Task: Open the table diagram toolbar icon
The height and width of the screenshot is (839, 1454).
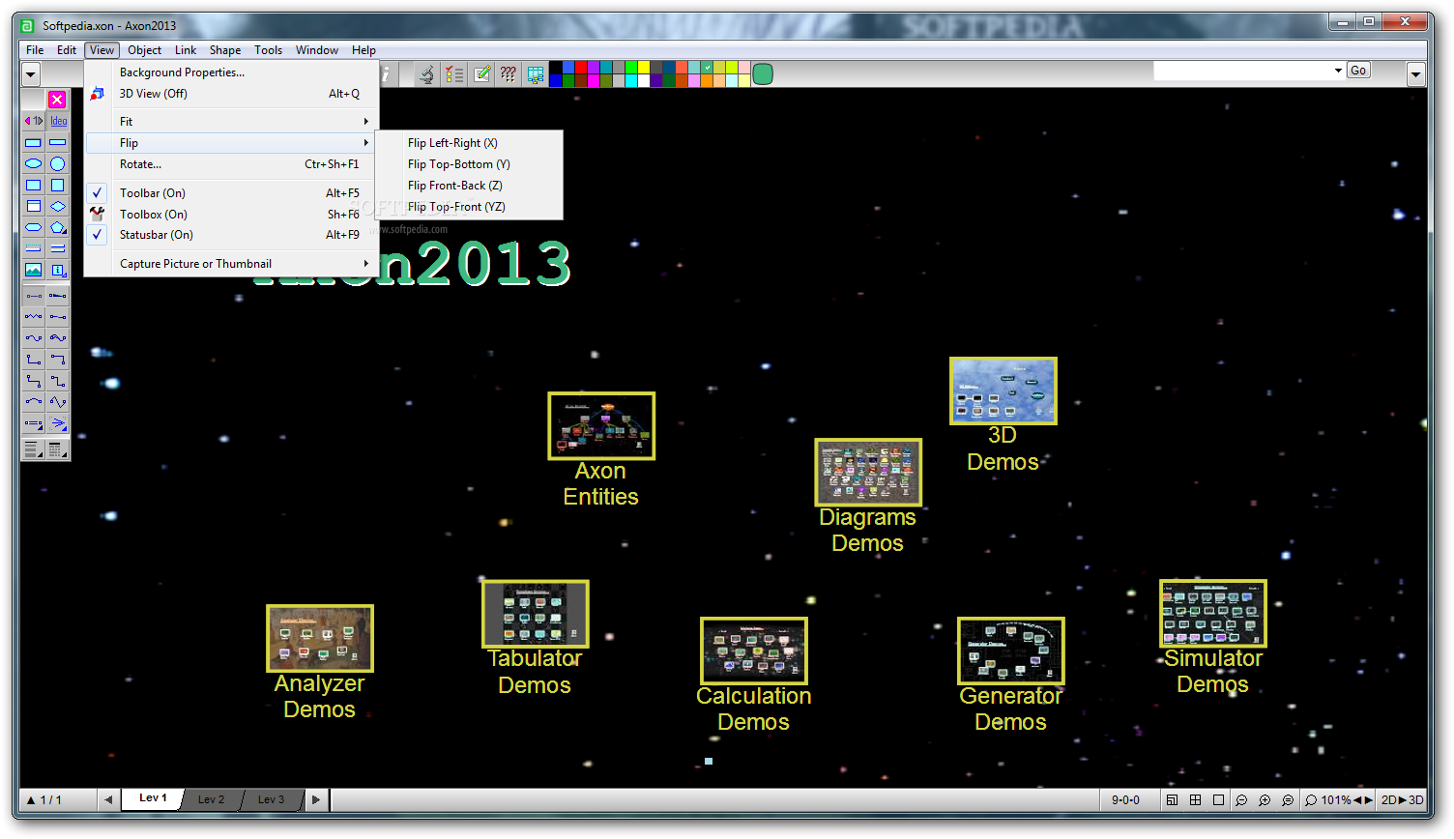Action: click(x=535, y=74)
